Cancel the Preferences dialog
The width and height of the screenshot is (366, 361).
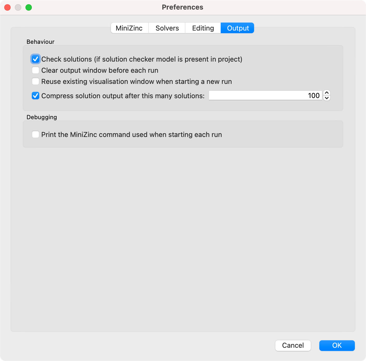[293, 345]
